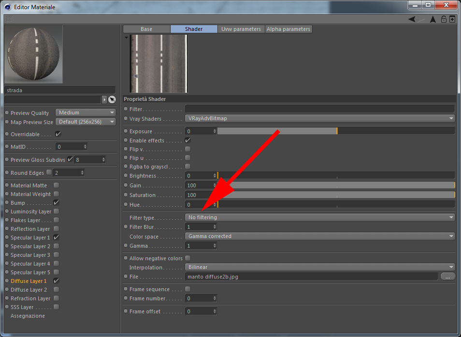
Task: Click the Frame offset keyframe dot
Action: point(126,311)
